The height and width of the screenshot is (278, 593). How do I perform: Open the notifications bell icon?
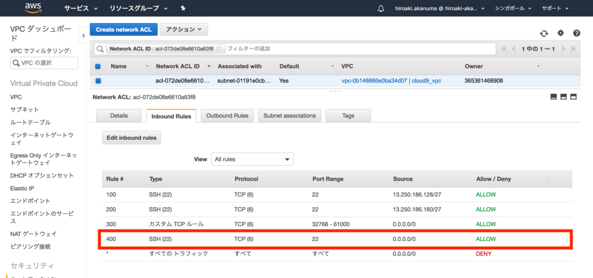pyautogui.click(x=381, y=8)
